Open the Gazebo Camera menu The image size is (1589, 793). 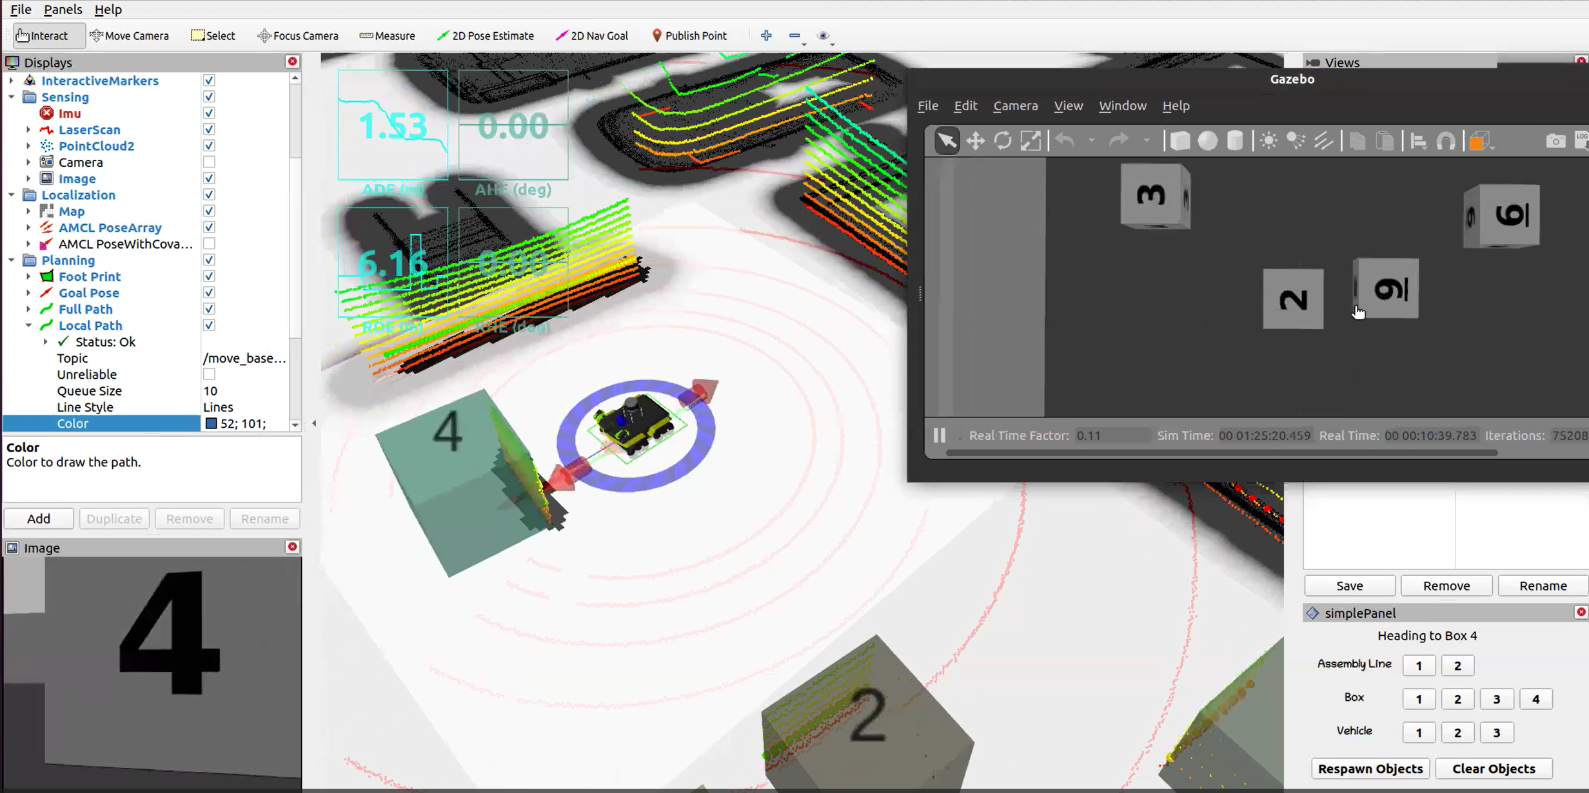pyautogui.click(x=1015, y=106)
